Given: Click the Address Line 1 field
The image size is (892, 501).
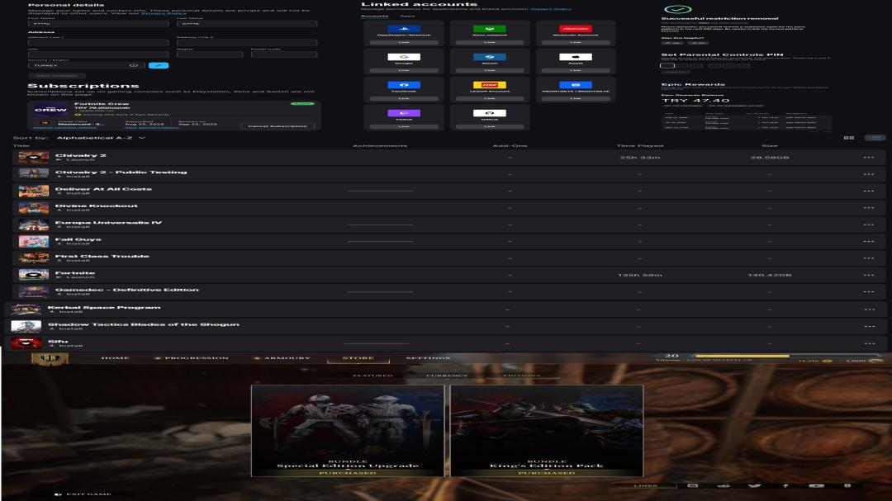Looking at the screenshot, I should (x=97, y=43).
